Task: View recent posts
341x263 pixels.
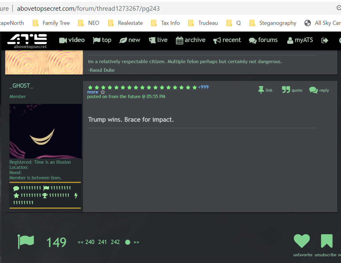Action: point(227,40)
